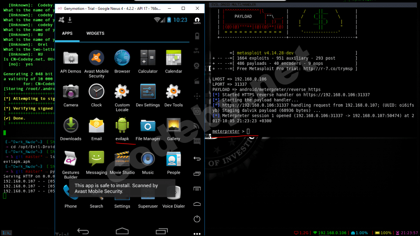The width and height of the screenshot is (420, 236).
Task: Open the Dev Tools app
Action: (173, 96)
